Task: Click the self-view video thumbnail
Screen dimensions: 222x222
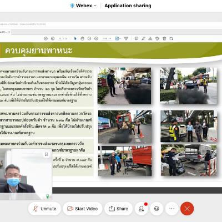Action: click(x=26, y=174)
